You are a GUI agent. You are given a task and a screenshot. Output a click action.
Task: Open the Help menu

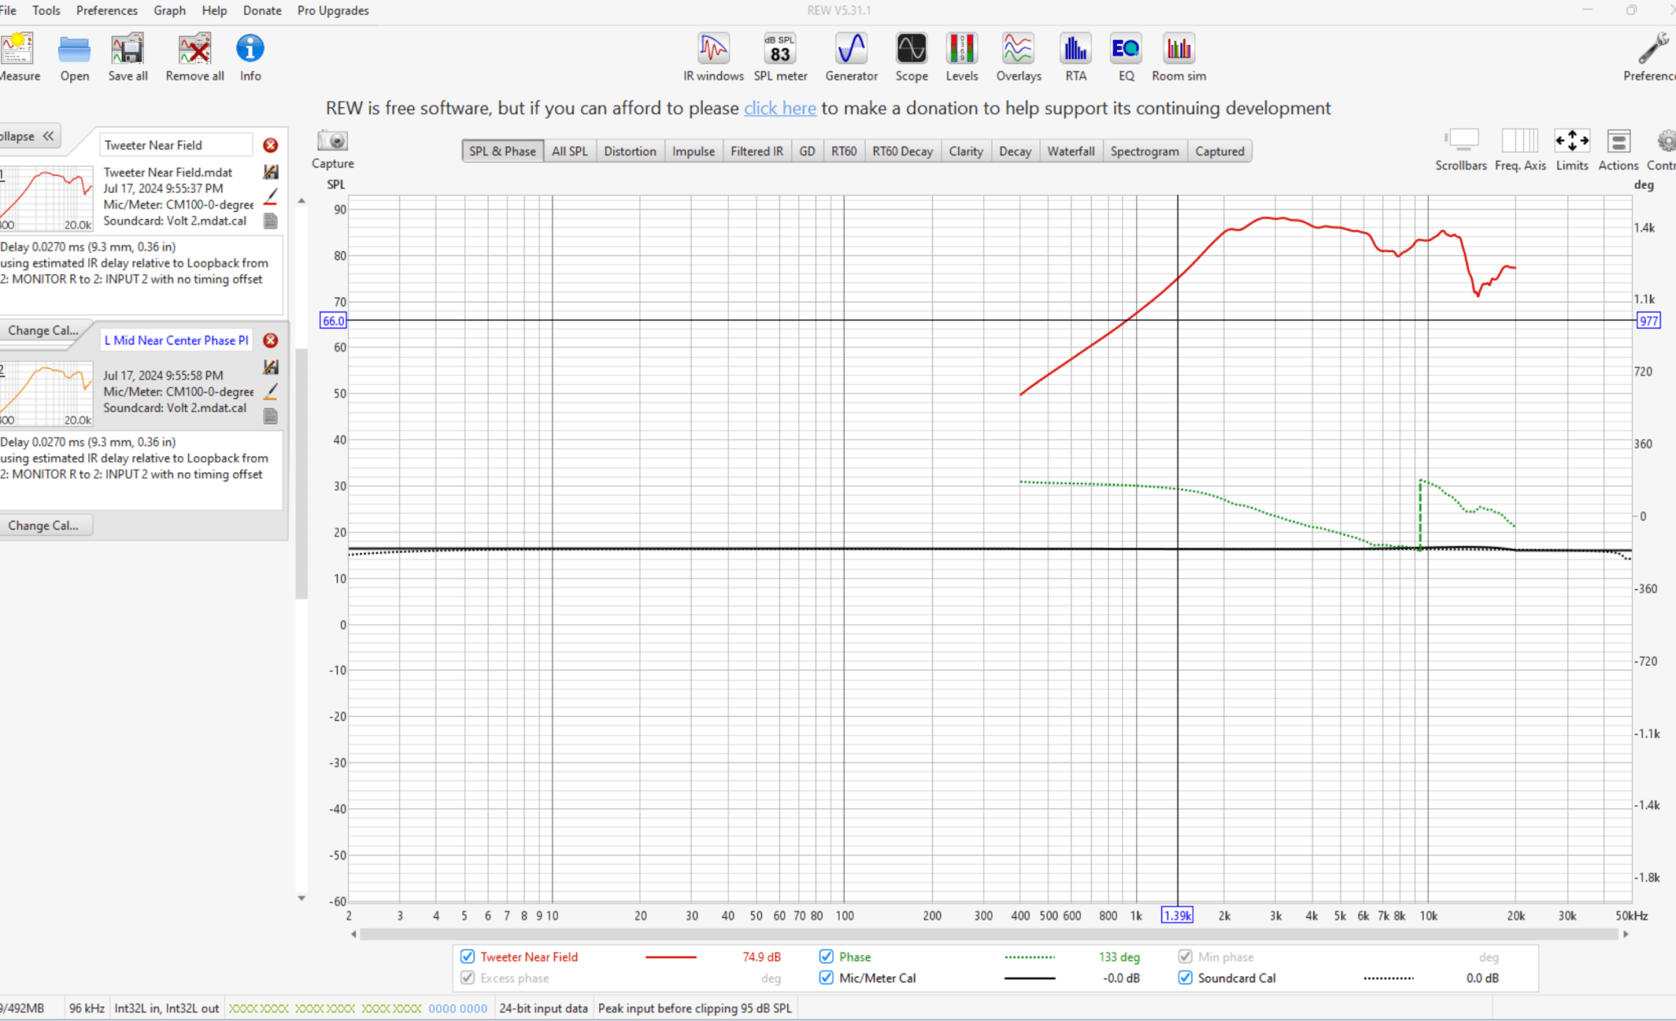(x=214, y=11)
